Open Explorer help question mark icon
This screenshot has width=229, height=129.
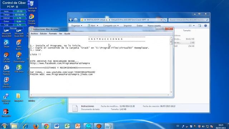(x=205, y=25)
